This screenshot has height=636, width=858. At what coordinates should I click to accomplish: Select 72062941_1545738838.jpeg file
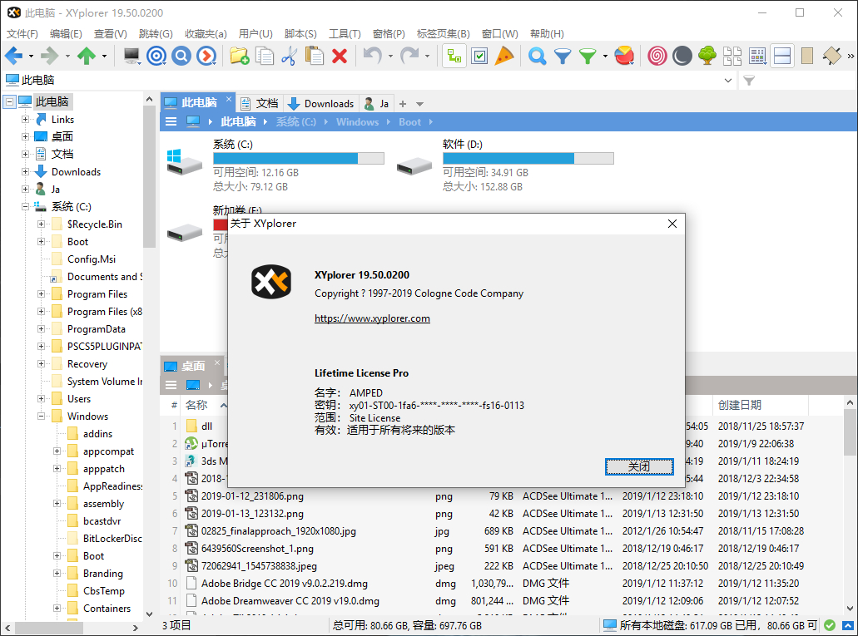pyautogui.click(x=259, y=566)
